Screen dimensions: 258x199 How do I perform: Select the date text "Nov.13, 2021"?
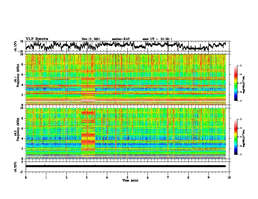point(91,39)
